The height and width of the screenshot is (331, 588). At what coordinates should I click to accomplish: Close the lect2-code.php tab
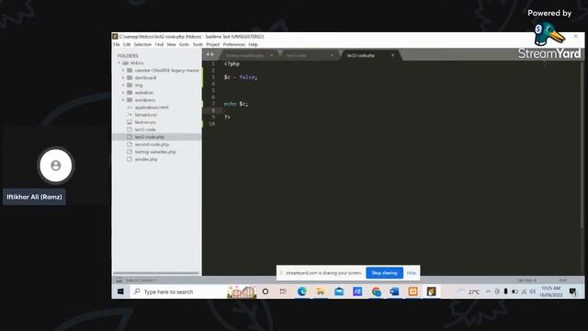coord(392,55)
